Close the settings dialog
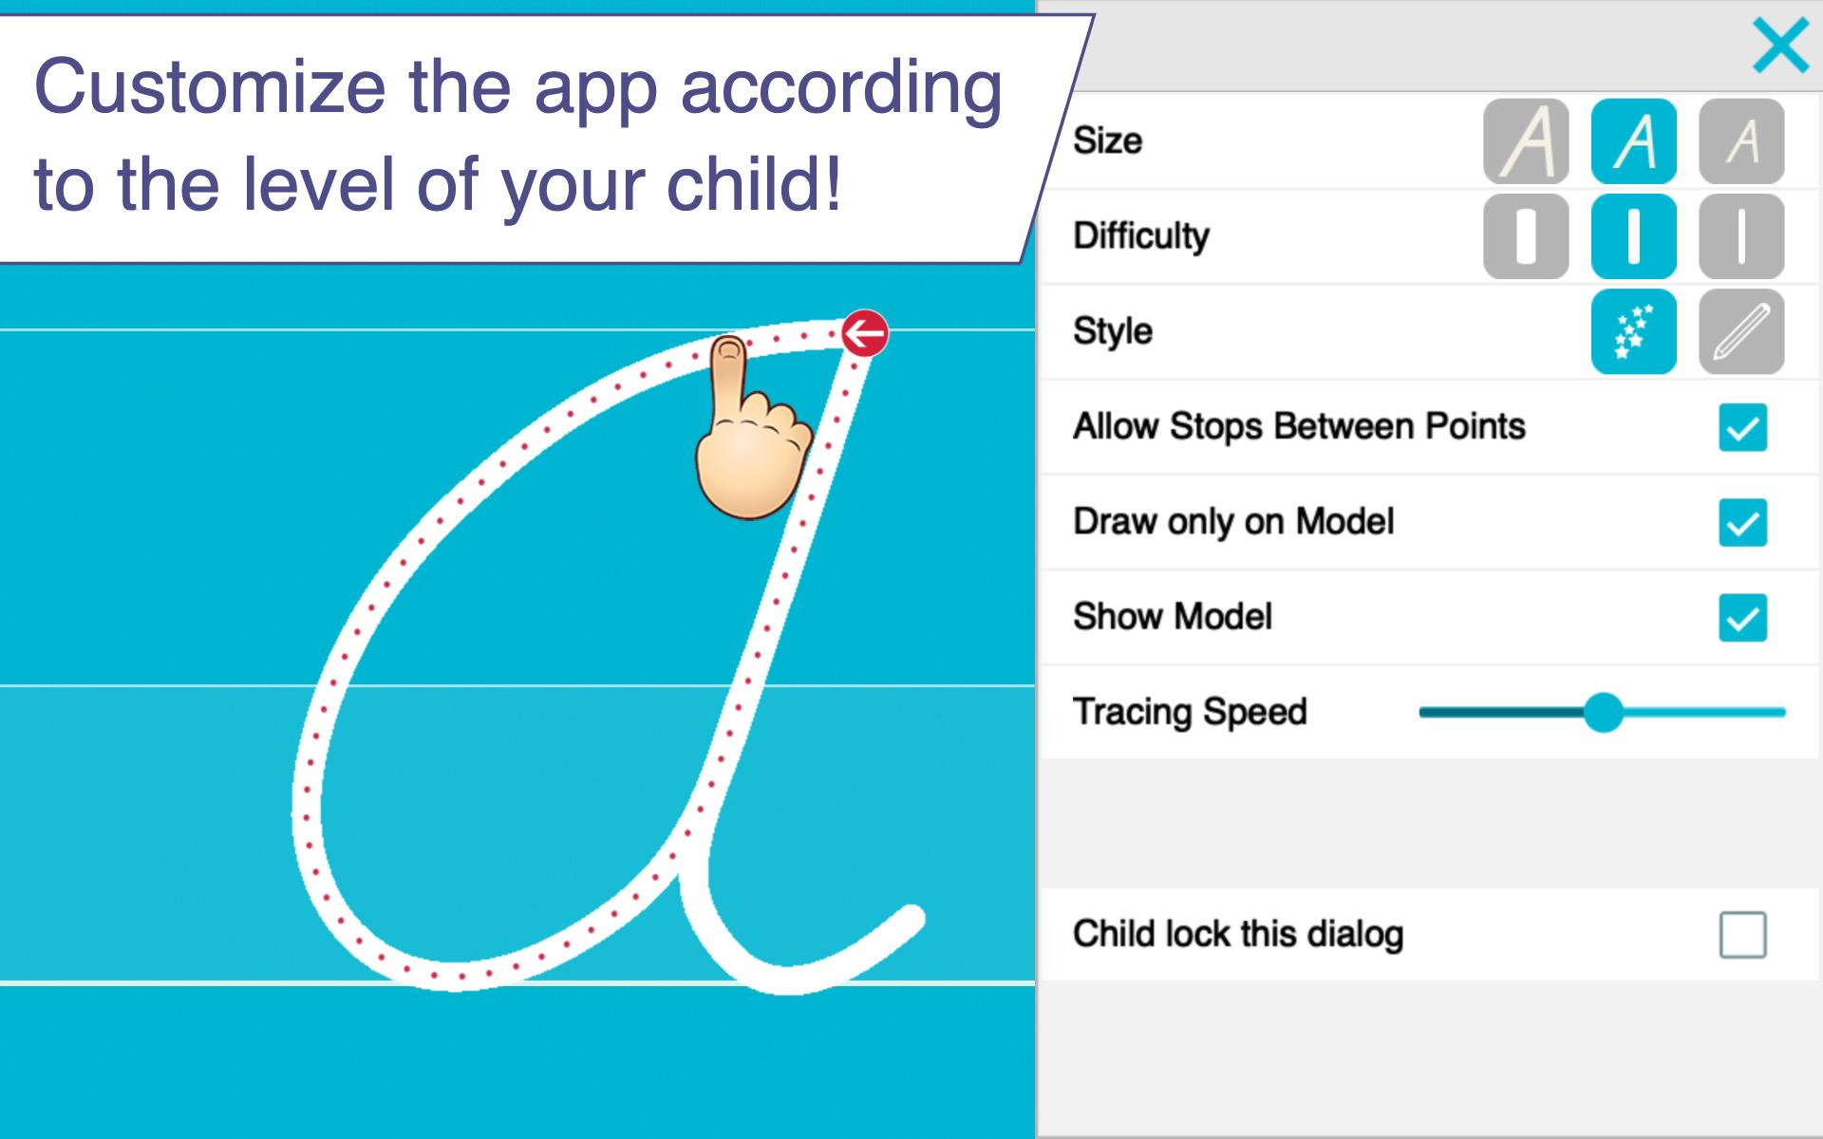1823x1139 pixels. pyautogui.click(x=1778, y=47)
